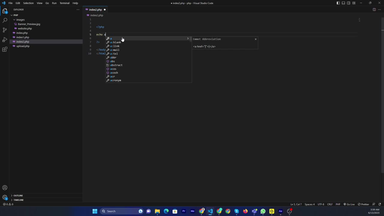Open upload.php in the explorer
Viewport: 384px width, 216px height.
point(23,46)
